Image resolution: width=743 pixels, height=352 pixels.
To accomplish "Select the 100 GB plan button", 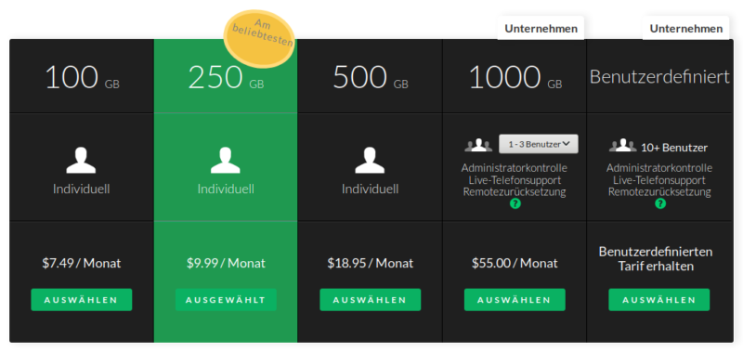I will 82,300.
